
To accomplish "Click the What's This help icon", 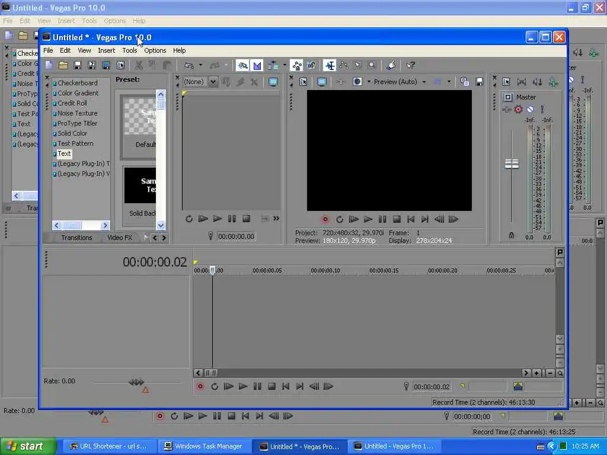I will [x=410, y=65].
